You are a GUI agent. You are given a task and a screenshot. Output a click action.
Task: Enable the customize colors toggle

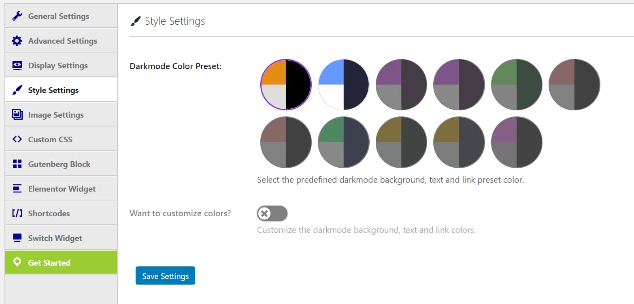tap(272, 213)
